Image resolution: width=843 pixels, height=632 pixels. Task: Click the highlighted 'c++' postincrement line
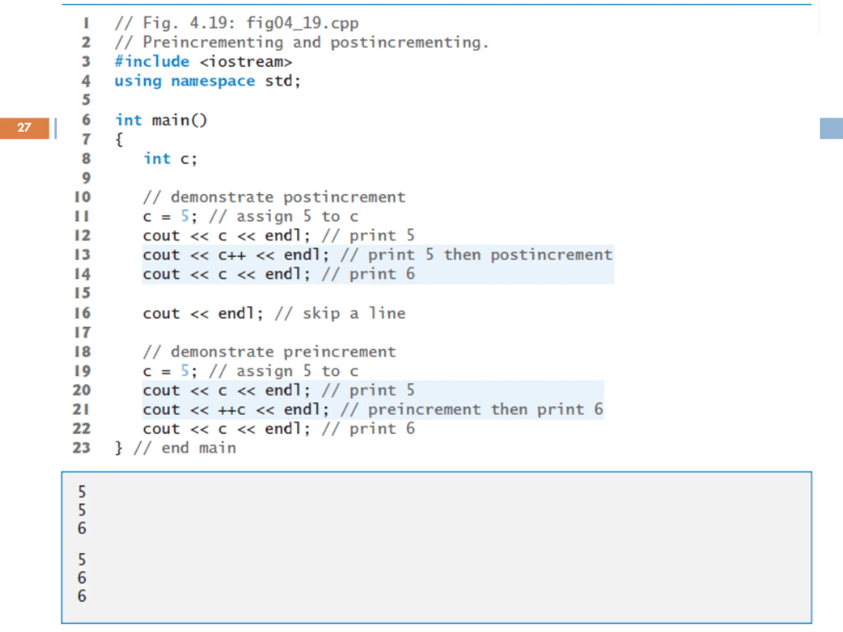(x=378, y=255)
